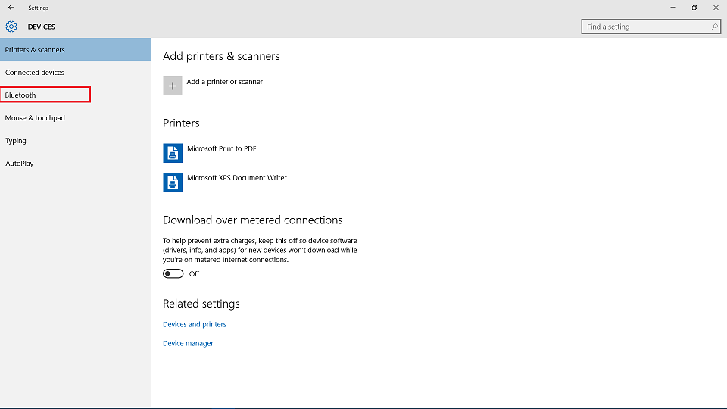The width and height of the screenshot is (727, 409).
Task: Switch to AutoPlay settings
Action: [x=76, y=164]
